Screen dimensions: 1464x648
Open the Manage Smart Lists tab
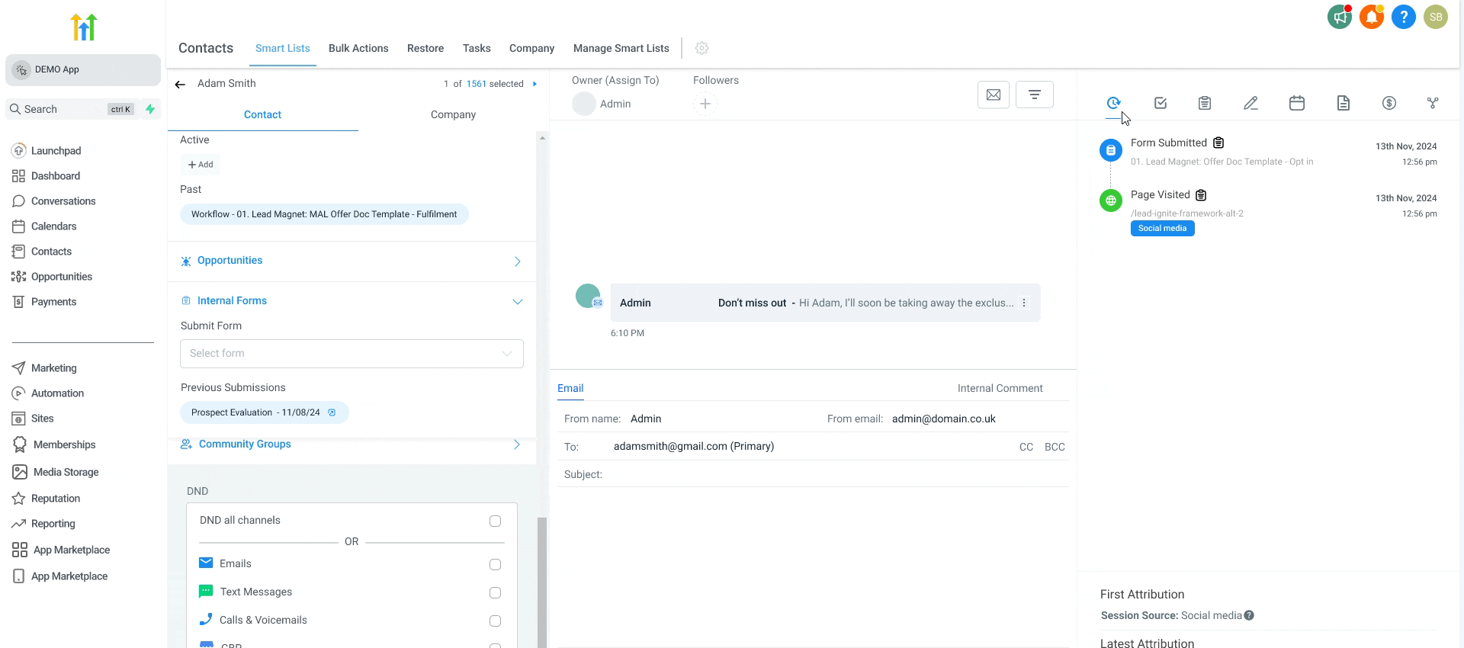621,48
